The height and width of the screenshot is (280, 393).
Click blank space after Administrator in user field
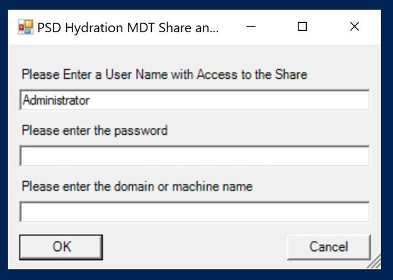[x=228, y=100]
